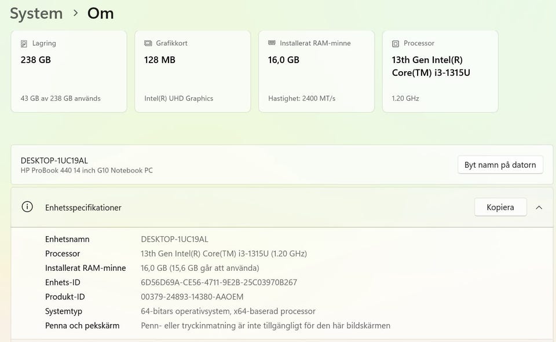Click the Hastighet: 2400 MT/s text
The height and width of the screenshot is (342, 556).
302,98
